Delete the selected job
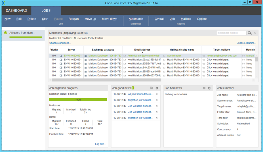263x152 pixels. click(x=32, y=19)
